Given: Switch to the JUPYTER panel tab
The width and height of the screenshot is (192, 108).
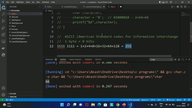Looking at the screenshot, I should click(x=98, y=59).
